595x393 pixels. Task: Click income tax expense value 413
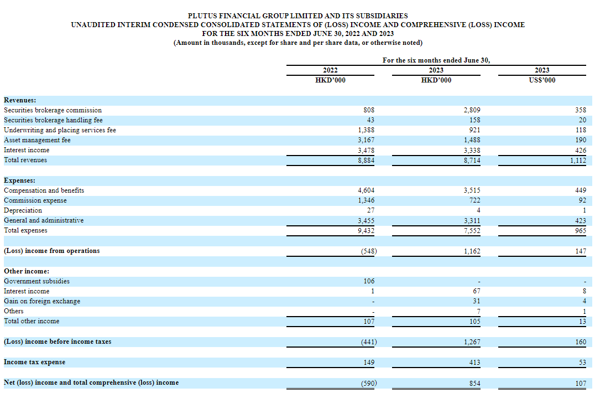click(474, 362)
